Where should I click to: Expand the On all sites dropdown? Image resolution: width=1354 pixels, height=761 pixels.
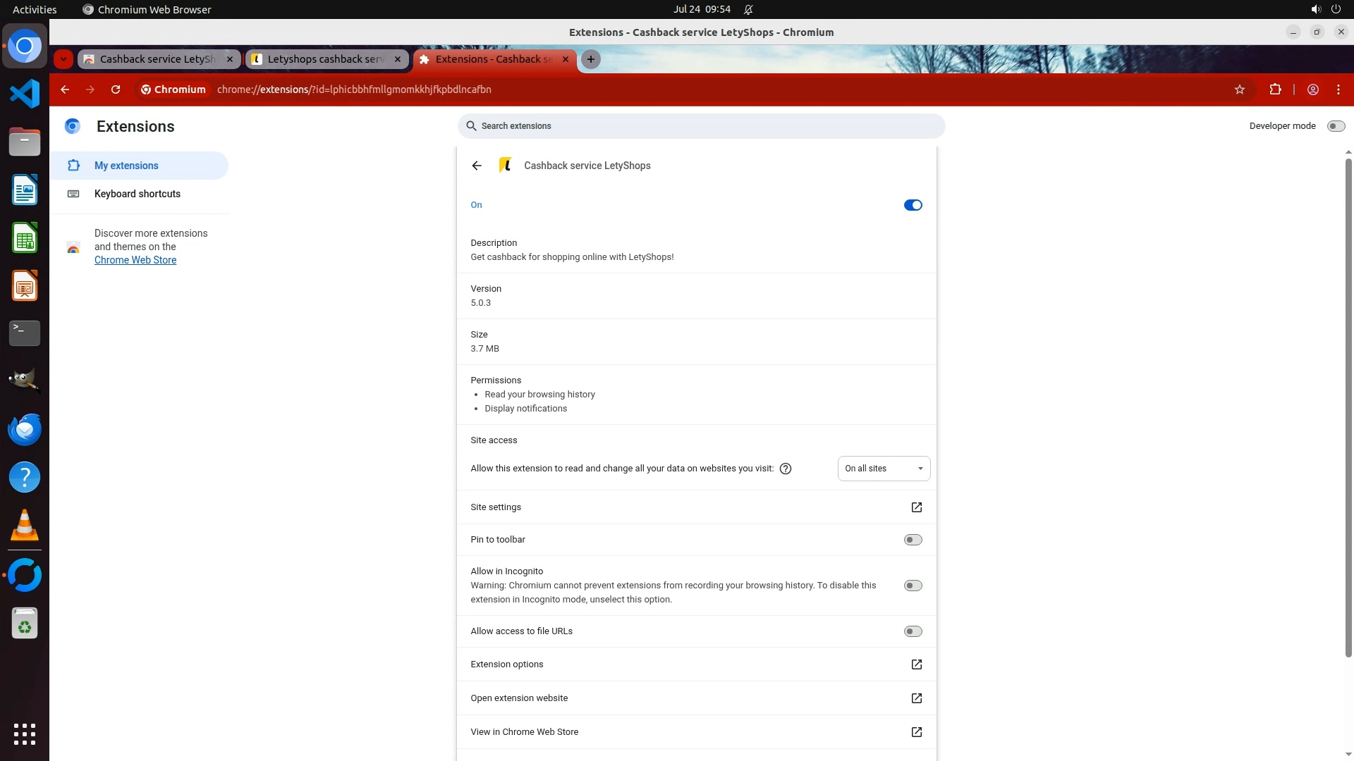pyautogui.click(x=884, y=469)
